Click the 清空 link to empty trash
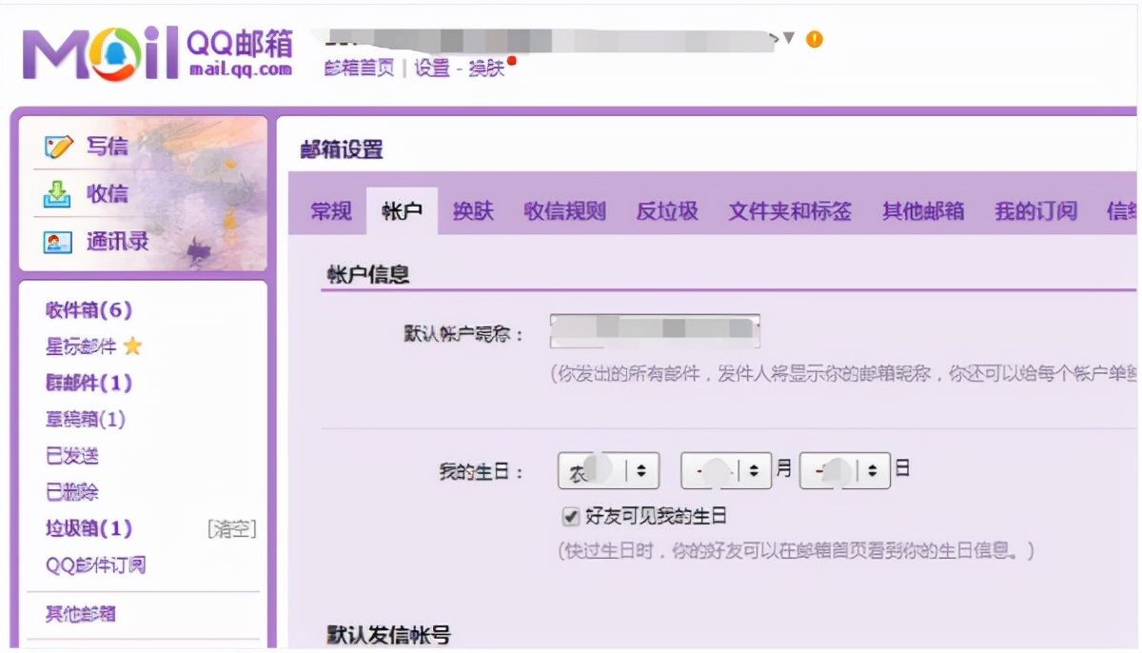This screenshot has height=653, width=1142. click(x=234, y=528)
